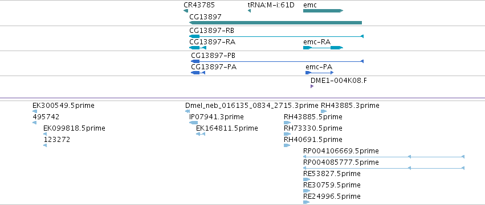This screenshot has height=205, width=485.
Task: Select the RH43885.3prime EST glyph
Action: (324, 111)
